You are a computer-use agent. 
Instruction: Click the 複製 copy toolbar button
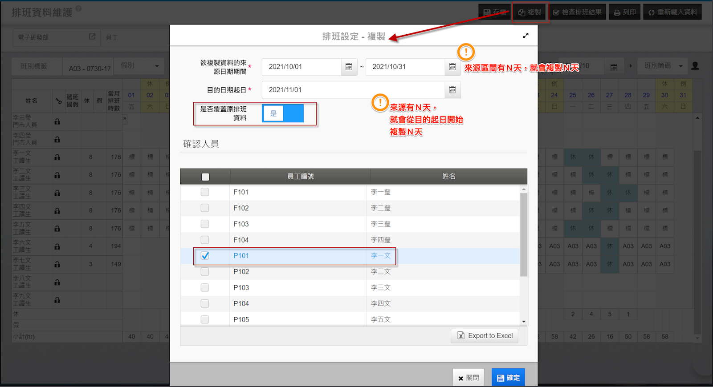pyautogui.click(x=530, y=12)
